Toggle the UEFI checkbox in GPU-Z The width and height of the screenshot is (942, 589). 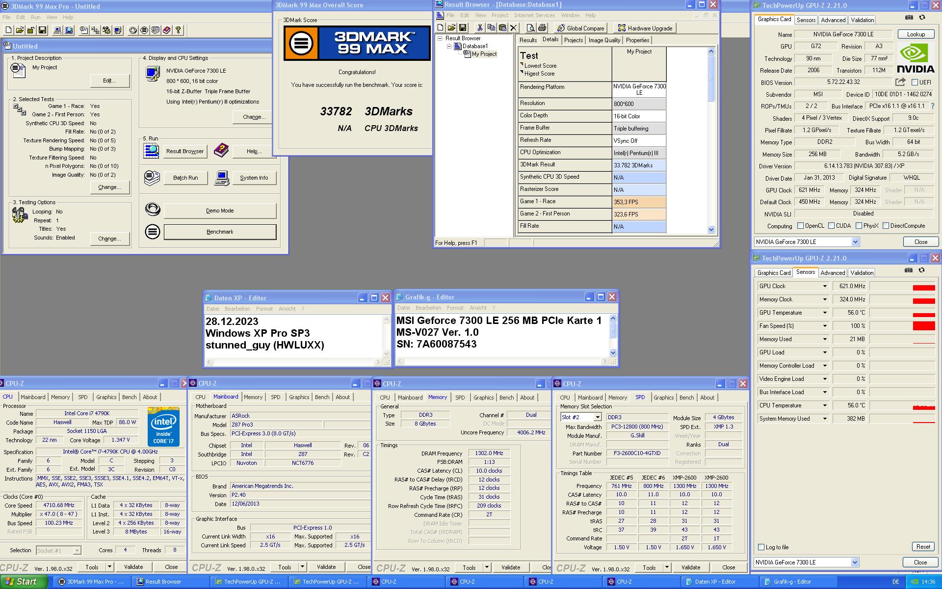[x=915, y=82]
